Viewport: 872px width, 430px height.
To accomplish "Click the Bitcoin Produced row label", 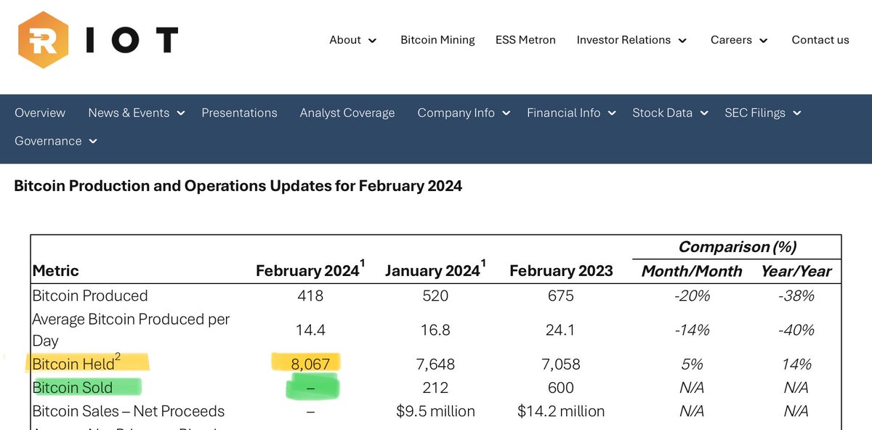I will pyautogui.click(x=90, y=296).
